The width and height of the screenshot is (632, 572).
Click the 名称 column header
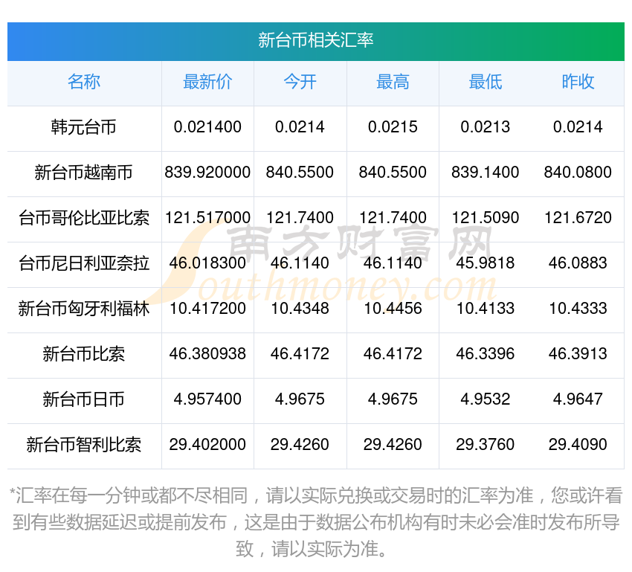point(84,82)
